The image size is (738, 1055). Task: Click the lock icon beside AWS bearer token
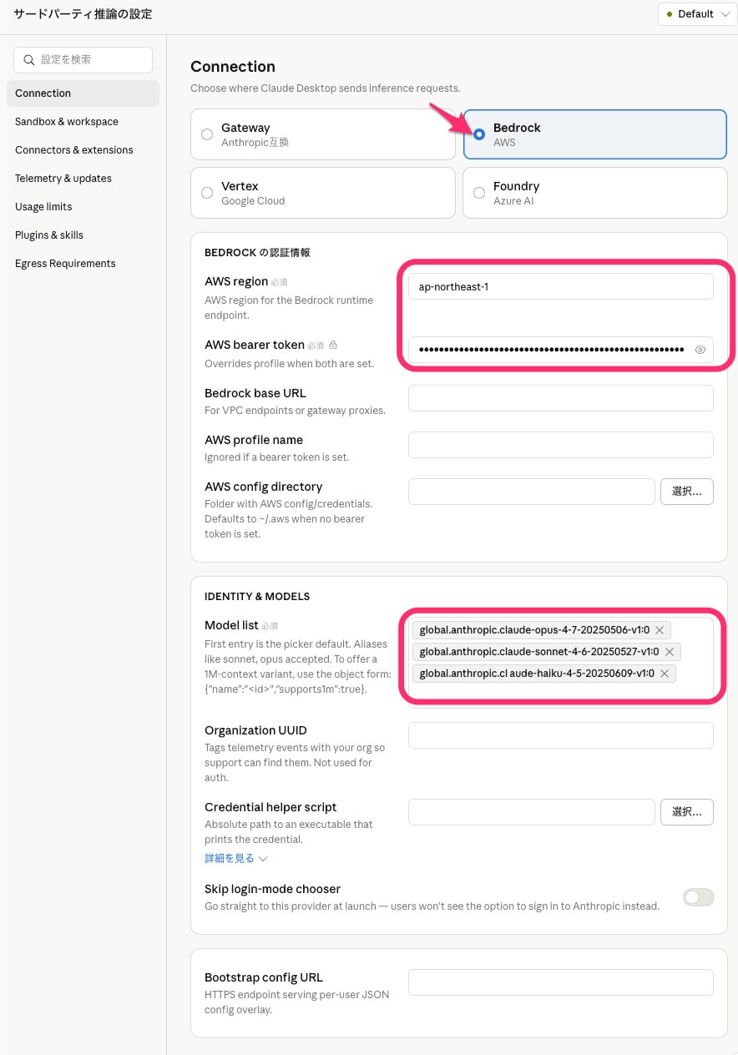pos(333,345)
